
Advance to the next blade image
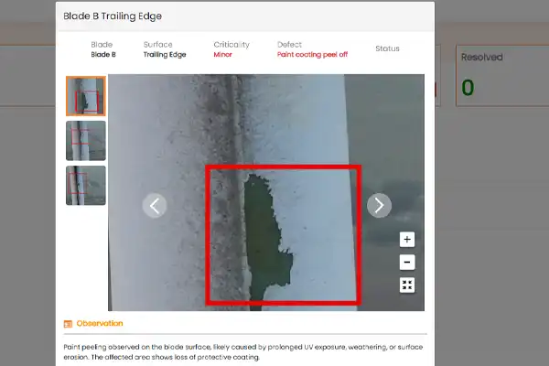(379, 206)
